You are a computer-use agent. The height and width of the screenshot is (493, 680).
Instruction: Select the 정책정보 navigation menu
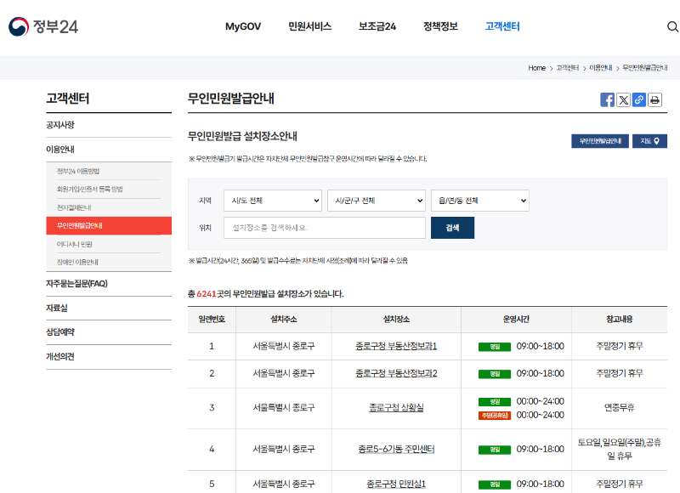(x=439, y=26)
